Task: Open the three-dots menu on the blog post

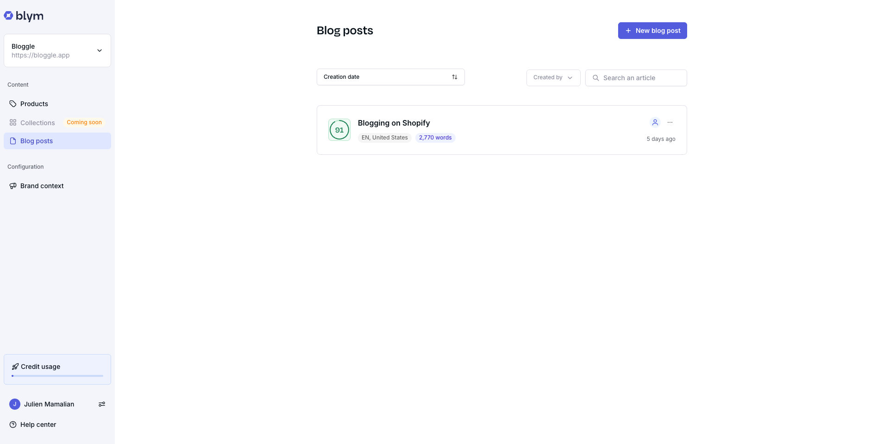Action: coord(670,122)
